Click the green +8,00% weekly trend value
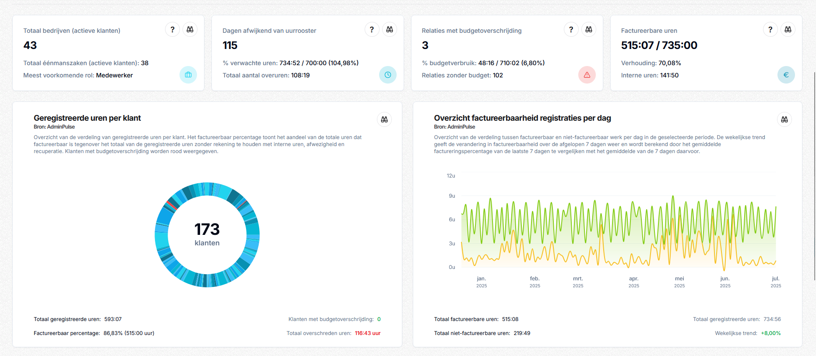Viewport: 816px width, 356px height. point(770,333)
